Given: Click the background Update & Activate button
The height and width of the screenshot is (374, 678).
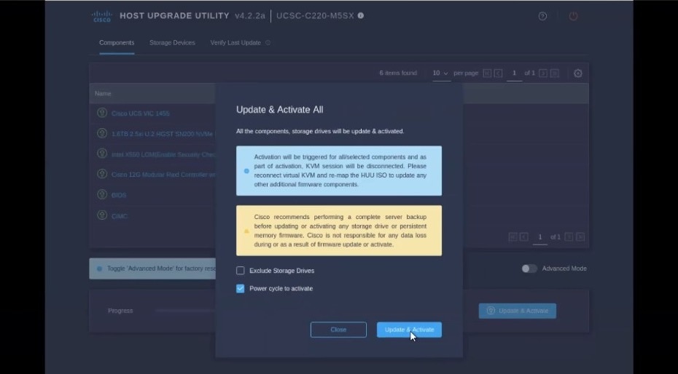Looking at the screenshot, I should point(518,311).
